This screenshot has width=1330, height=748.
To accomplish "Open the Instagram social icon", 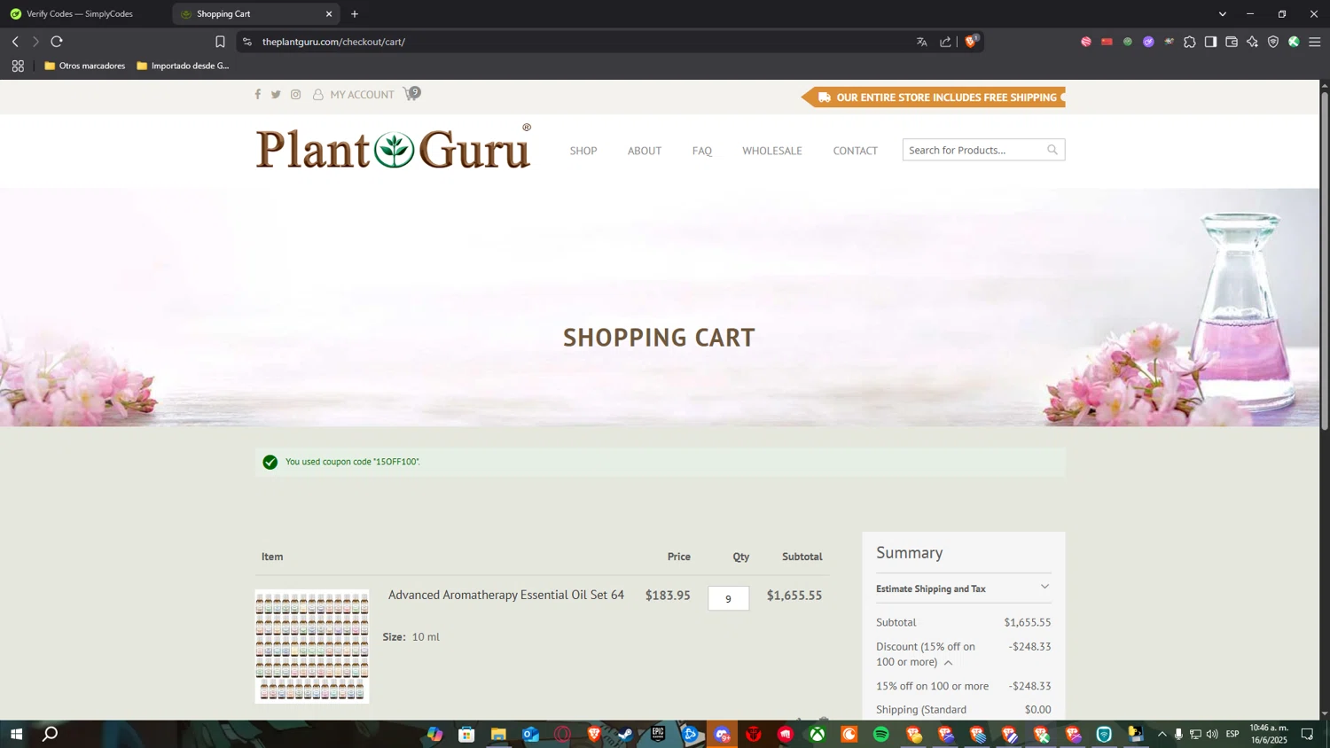I will 296,94.
